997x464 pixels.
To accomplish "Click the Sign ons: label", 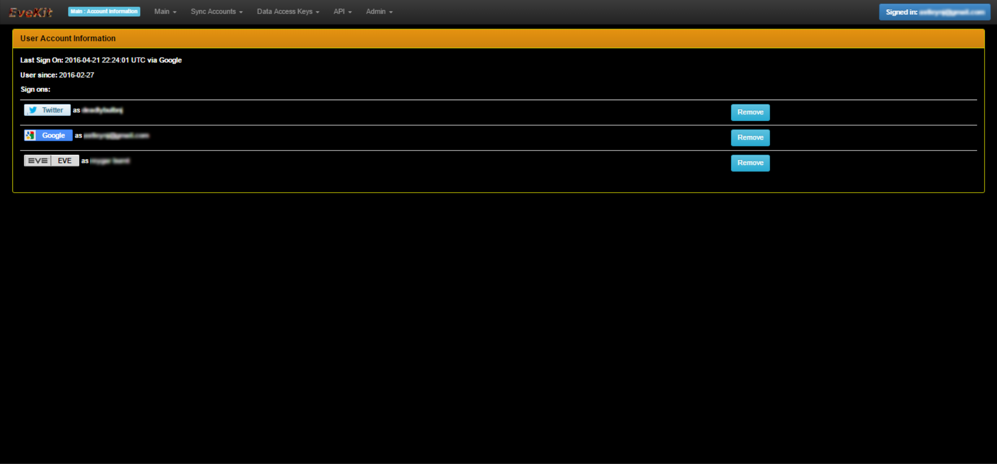I will coord(35,90).
